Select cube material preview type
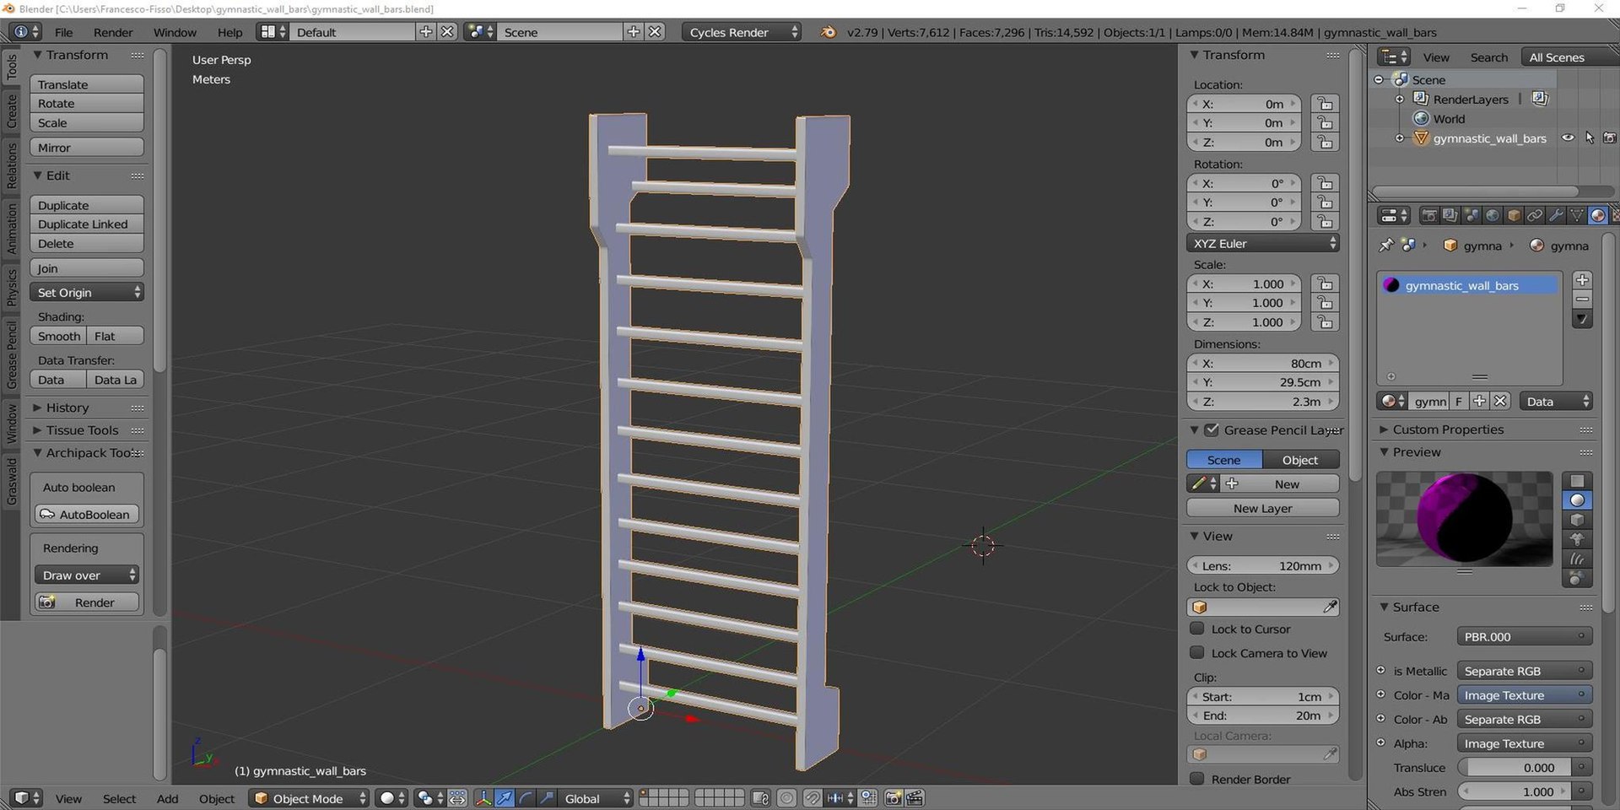 coord(1577,520)
